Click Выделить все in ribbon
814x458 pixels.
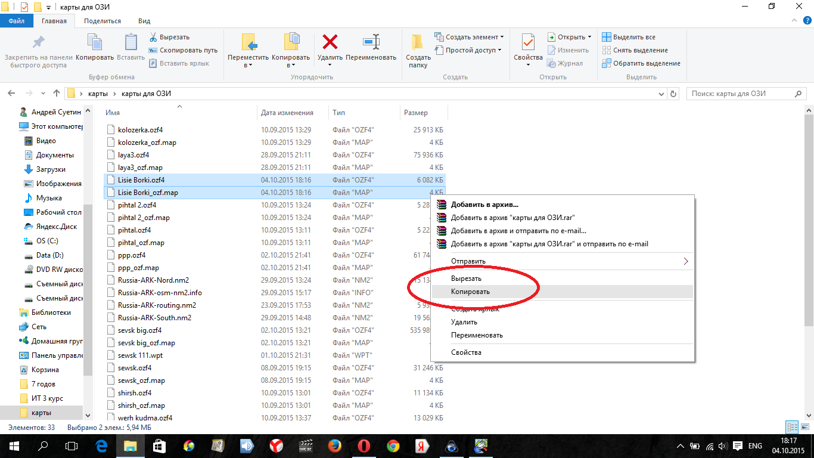click(x=629, y=37)
